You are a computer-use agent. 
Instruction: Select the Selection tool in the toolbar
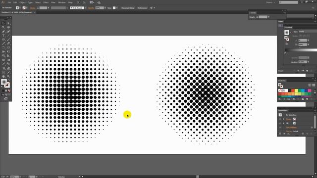3,23
